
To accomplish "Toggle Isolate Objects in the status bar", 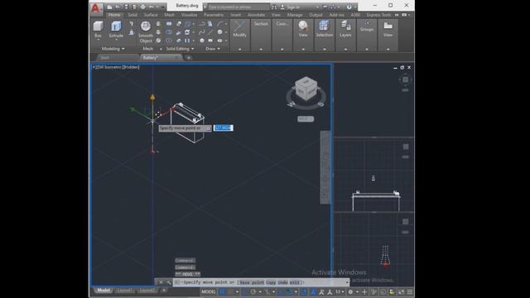I will pos(383,291).
